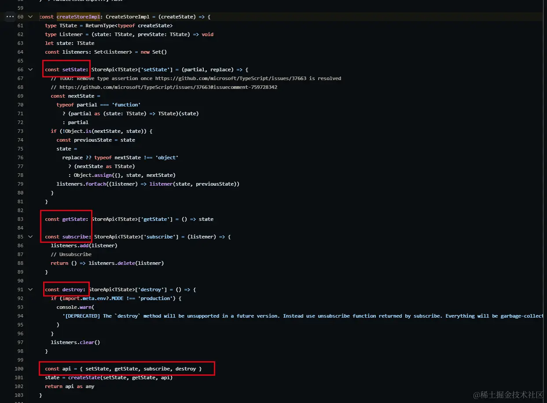
Task: Select line number 83
Action: (21, 219)
